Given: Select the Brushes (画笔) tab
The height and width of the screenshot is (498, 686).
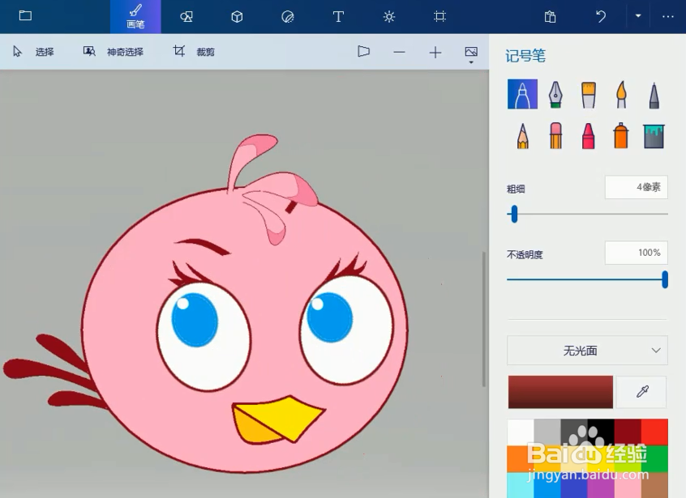Looking at the screenshot, I should pos(135,16).
